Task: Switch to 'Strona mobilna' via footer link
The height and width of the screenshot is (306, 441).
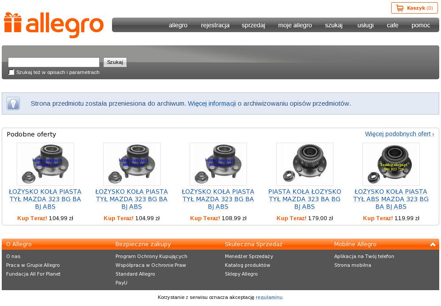Action: (353, 265)
